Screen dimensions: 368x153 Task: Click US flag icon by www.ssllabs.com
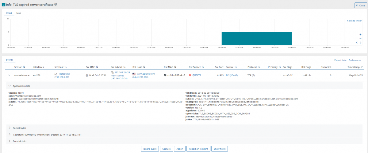[x=134, y=74]
